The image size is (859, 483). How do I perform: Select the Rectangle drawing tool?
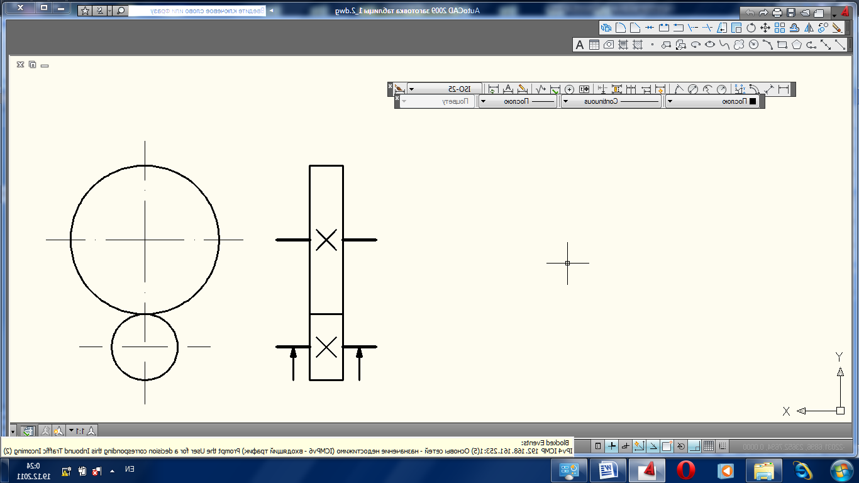782,43
